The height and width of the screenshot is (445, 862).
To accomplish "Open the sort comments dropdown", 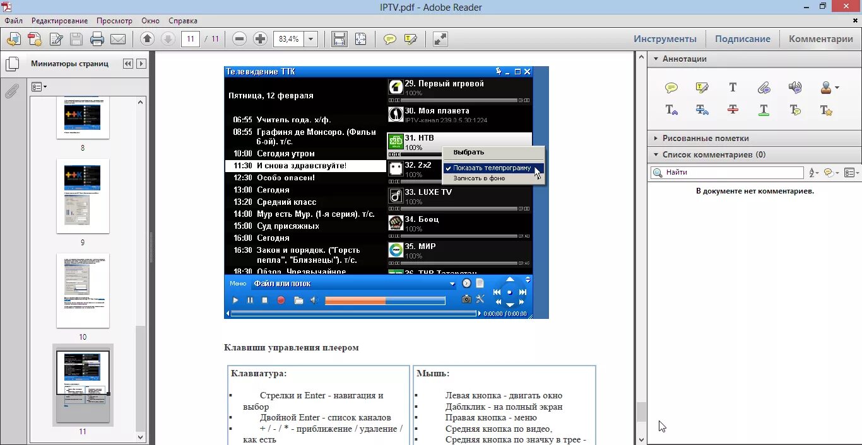I will tap(813, 172).
